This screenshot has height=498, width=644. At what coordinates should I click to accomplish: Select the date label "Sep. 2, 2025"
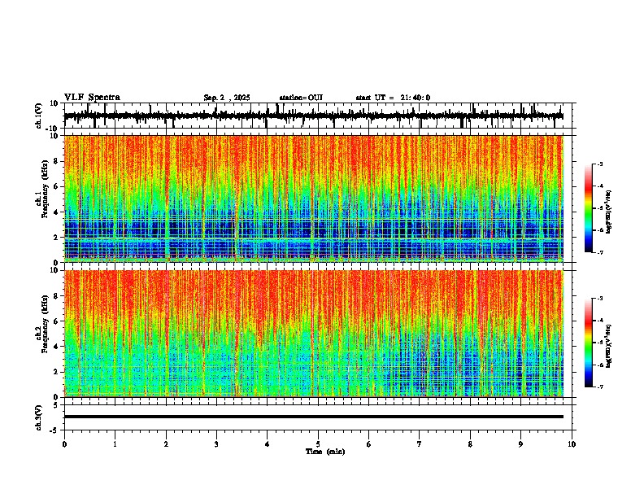point(227,98)
